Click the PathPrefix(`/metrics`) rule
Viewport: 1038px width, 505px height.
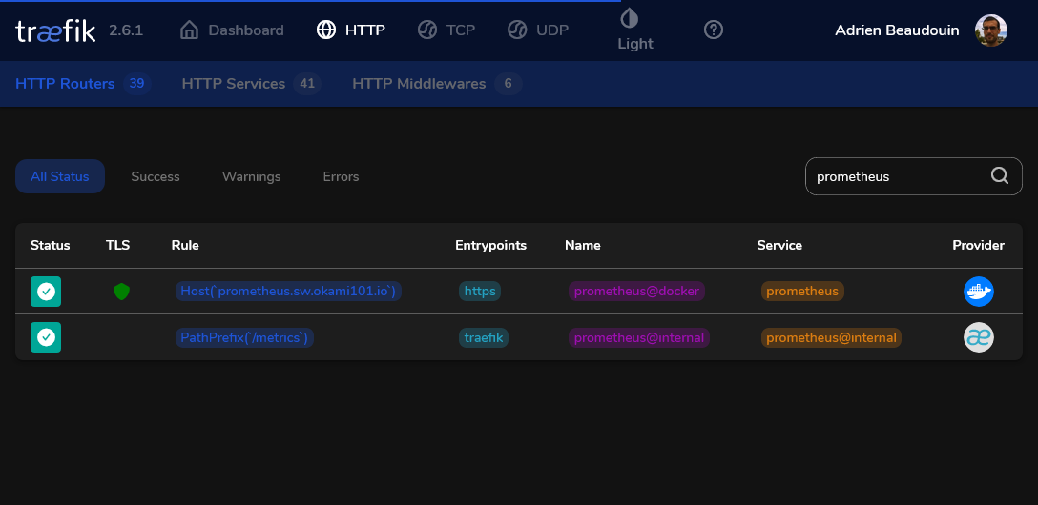[245, 337]
